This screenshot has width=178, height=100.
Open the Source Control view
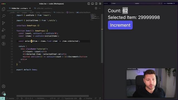(4, 23)
